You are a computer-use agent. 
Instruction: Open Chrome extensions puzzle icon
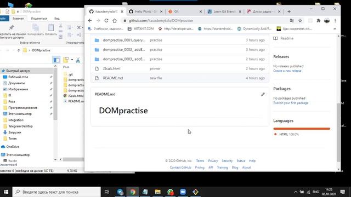click(318, 21)
